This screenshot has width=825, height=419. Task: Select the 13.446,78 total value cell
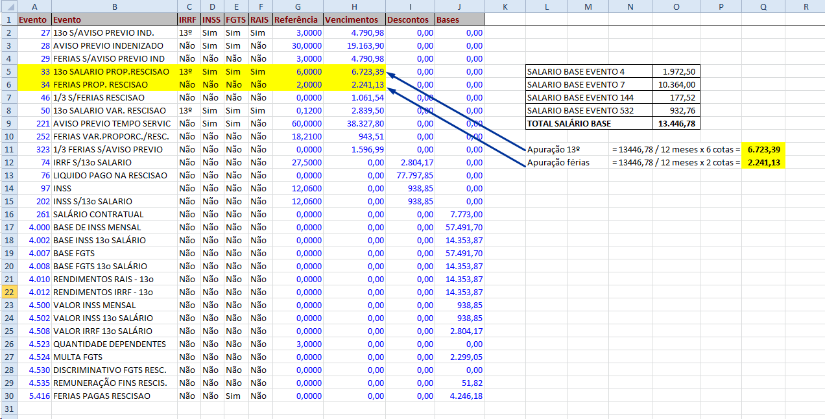click(x=676, y=123)
